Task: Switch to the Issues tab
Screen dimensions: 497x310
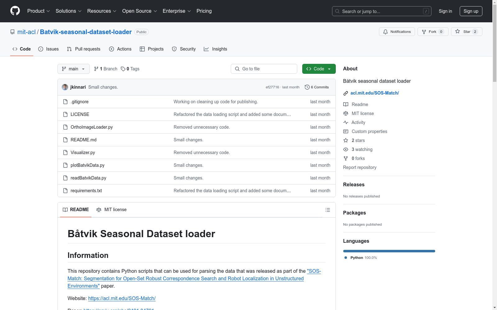Action: [x=48, y=49]
